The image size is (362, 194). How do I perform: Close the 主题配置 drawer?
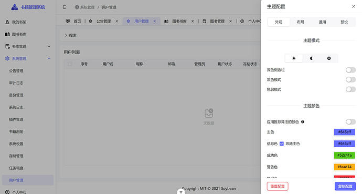354,6
